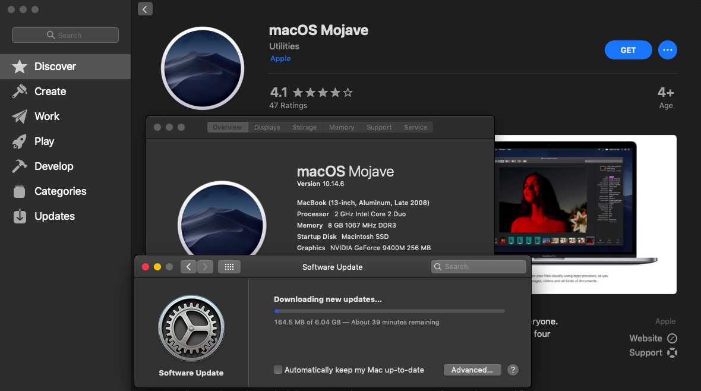The image size is (701, 391).
Task: Open the Support link in App Store
Action: coord(646,352)
